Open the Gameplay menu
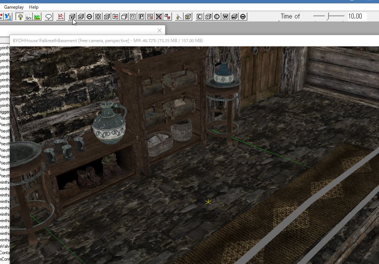This screenshot has height=264, width=379. (x=14, y=7)
